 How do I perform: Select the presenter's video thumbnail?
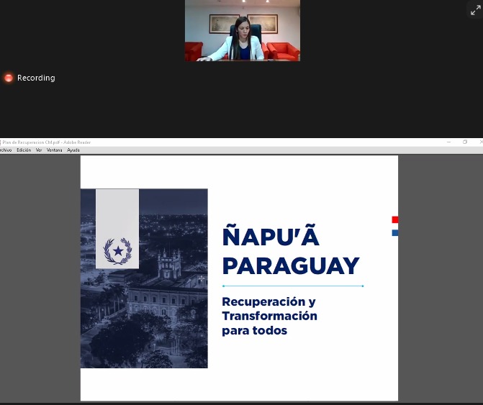point(243,30)
